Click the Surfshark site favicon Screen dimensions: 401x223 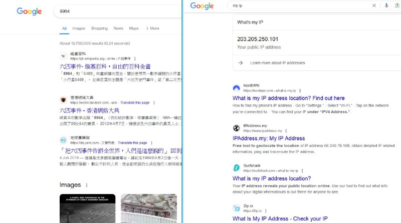(236, 167)
